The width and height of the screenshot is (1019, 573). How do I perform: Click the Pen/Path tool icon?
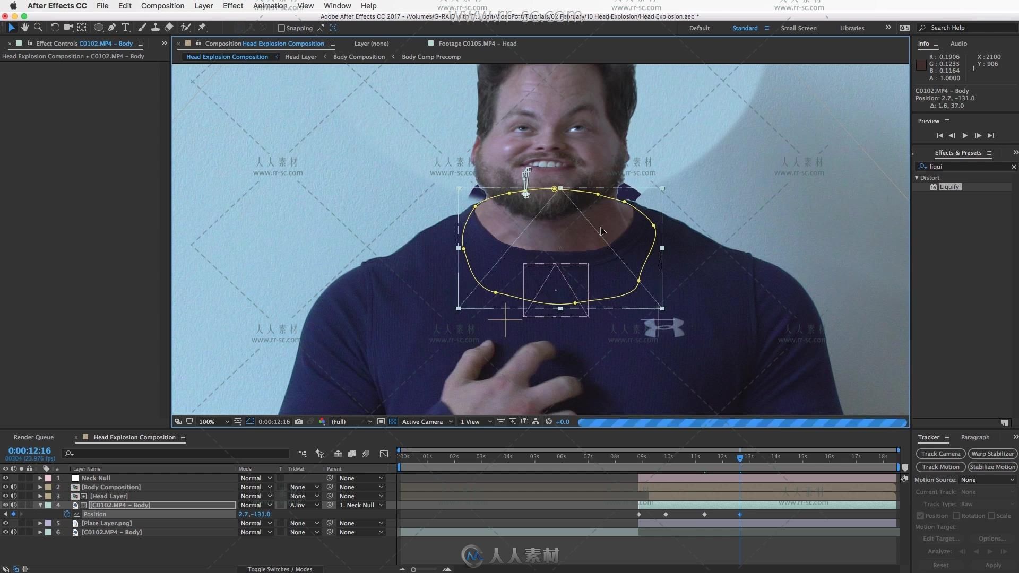coord(113,28)
